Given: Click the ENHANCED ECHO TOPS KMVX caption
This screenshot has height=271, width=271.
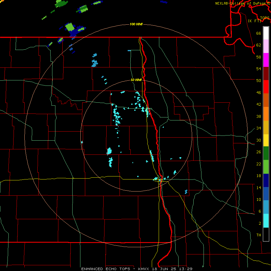Looking at the screenshot, I should tap(137, 269).
